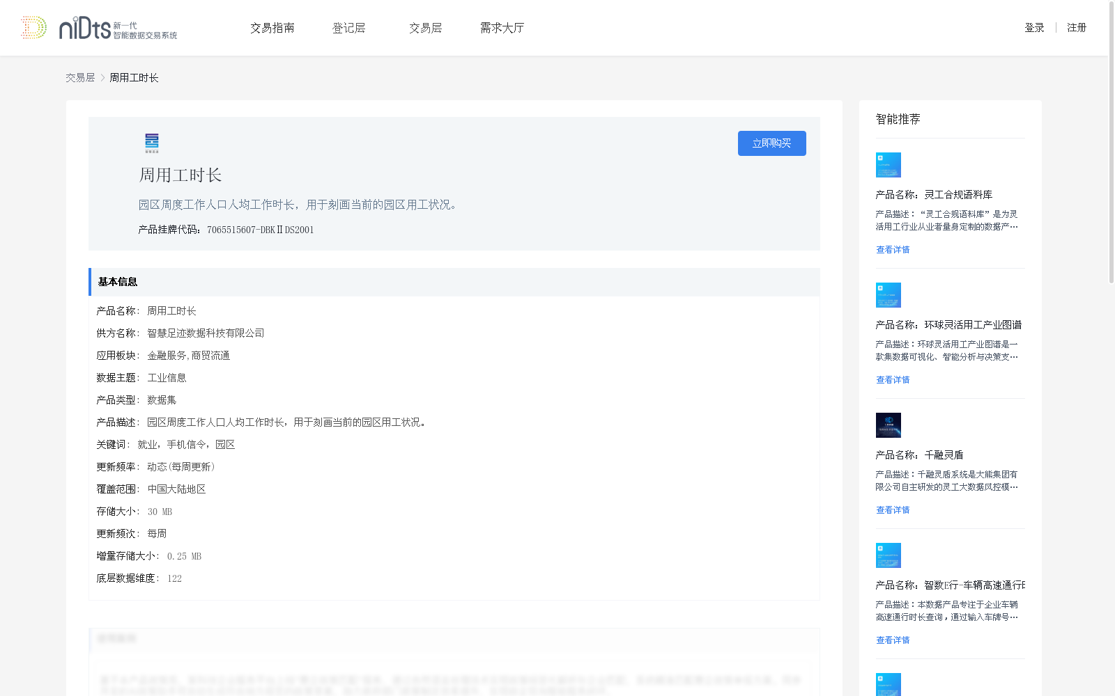Click keywords 就业，手机信令，园区
Screen dimensions: 1115x696
coord(186,445)
